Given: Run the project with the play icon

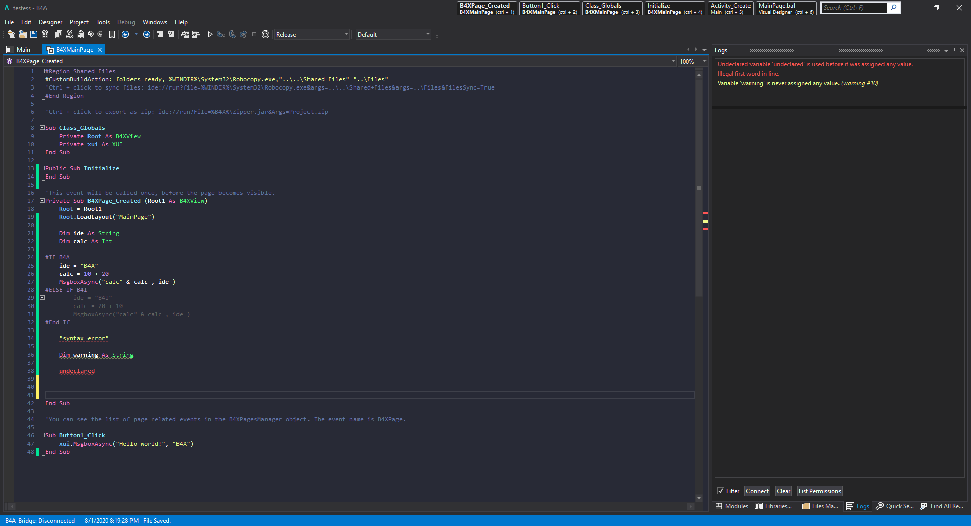Looking at the screenshot, I should [210, 34].
